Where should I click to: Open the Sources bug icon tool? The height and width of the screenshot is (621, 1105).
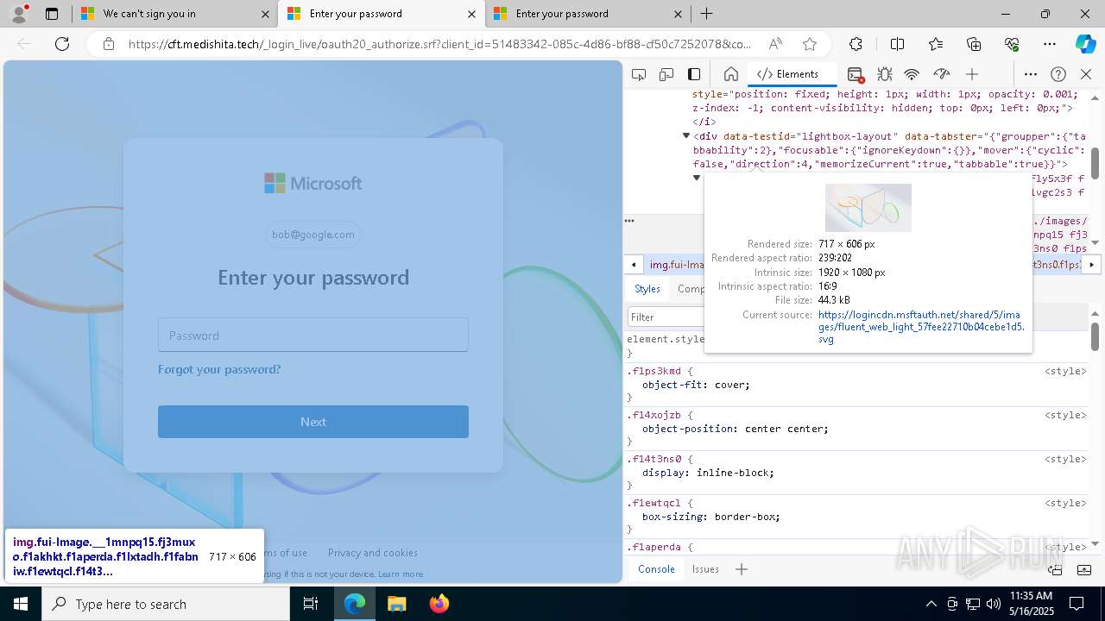coord(884,74)
